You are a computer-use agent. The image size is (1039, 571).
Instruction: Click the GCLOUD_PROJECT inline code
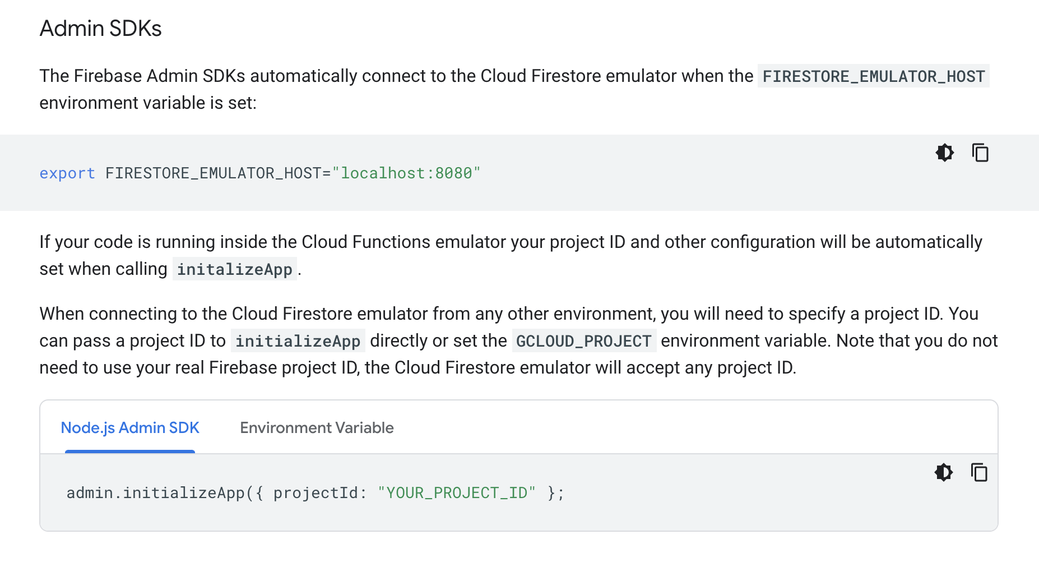coord(584,341)
